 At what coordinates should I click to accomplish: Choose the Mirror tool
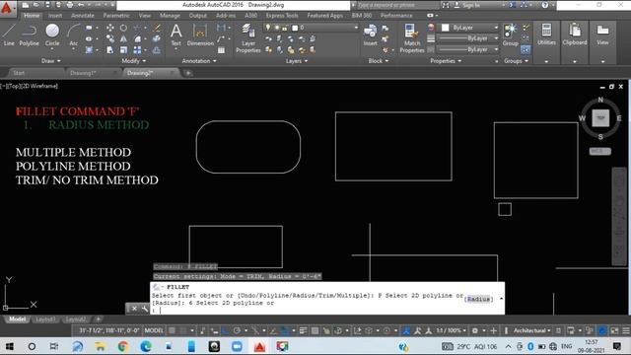pos(123,39)
